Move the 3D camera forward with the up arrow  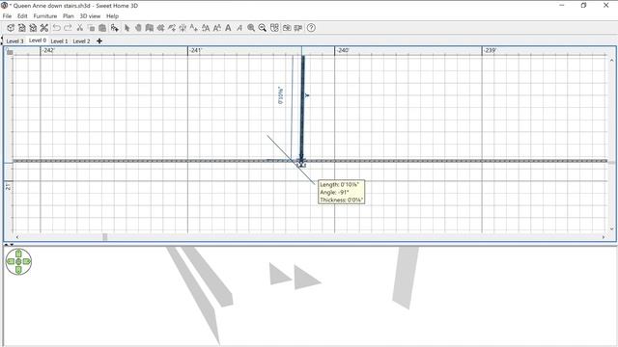(18, 254)
